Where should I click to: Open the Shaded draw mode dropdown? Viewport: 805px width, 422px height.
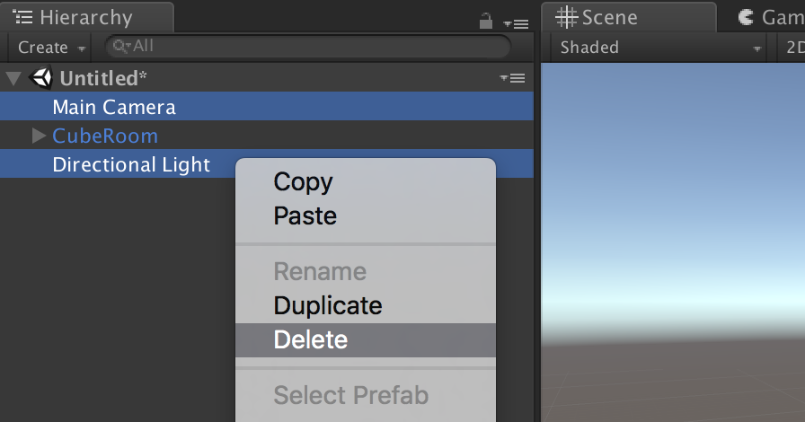click(659, 48)
